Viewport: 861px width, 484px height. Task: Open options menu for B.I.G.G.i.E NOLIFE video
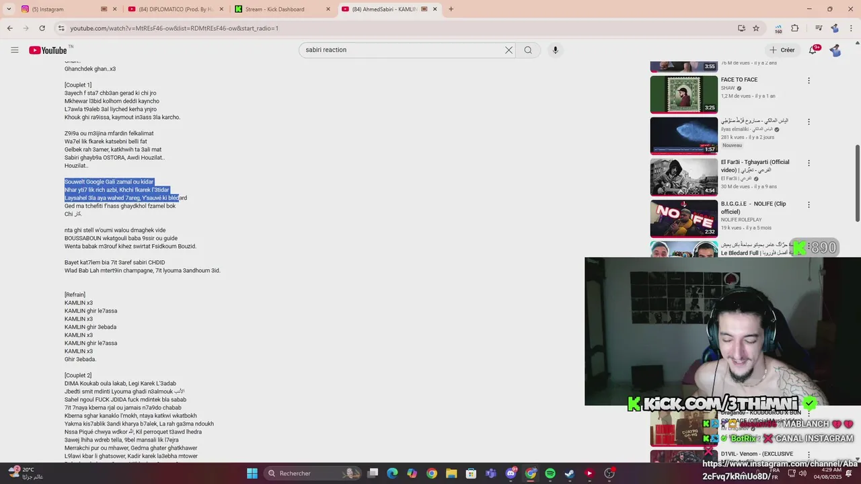(x=809, y=204)
